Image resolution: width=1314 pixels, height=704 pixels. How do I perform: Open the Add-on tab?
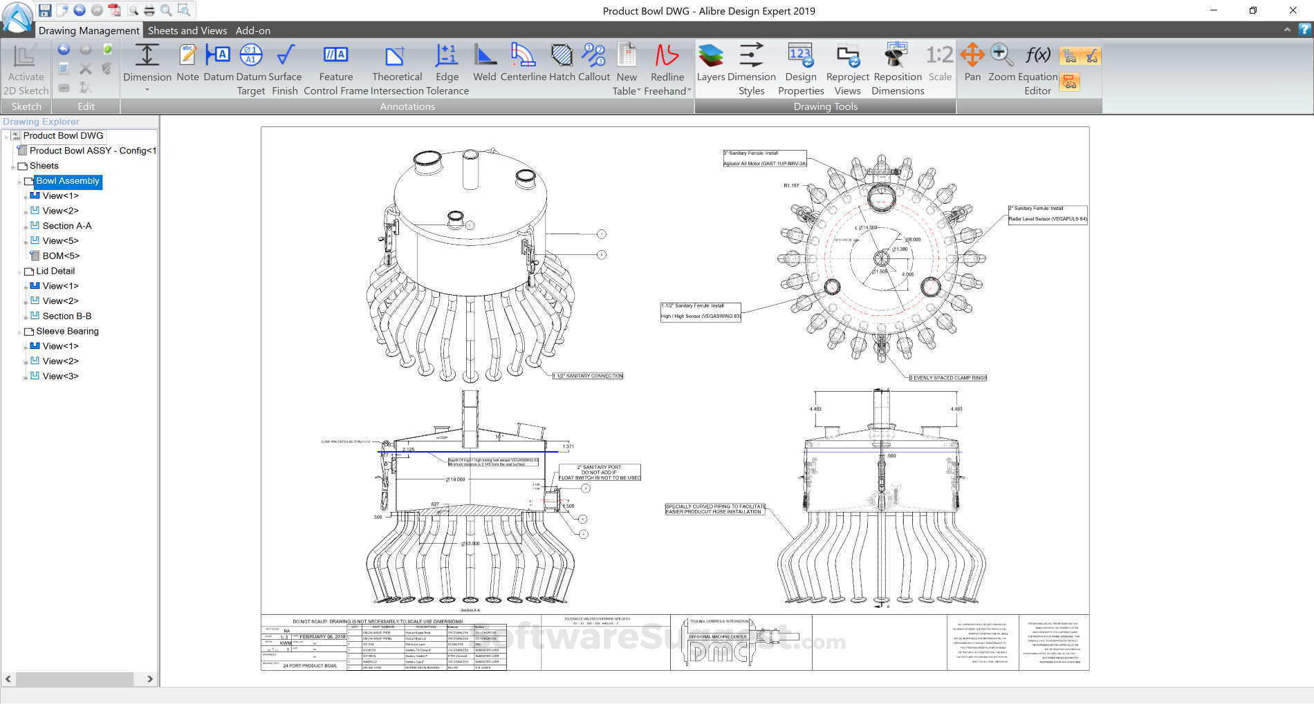[252, 30]
